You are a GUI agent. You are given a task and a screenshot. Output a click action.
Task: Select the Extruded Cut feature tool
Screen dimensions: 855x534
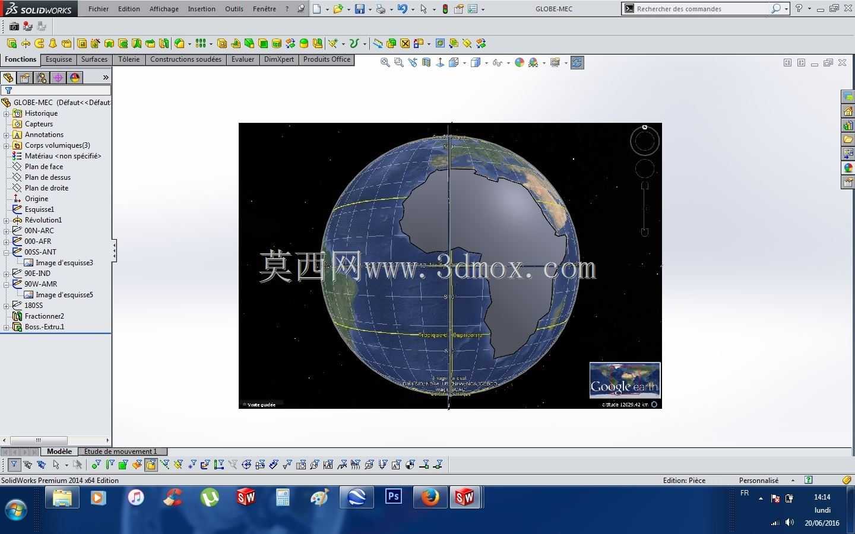pyautogui.click(x=82, y=43)
